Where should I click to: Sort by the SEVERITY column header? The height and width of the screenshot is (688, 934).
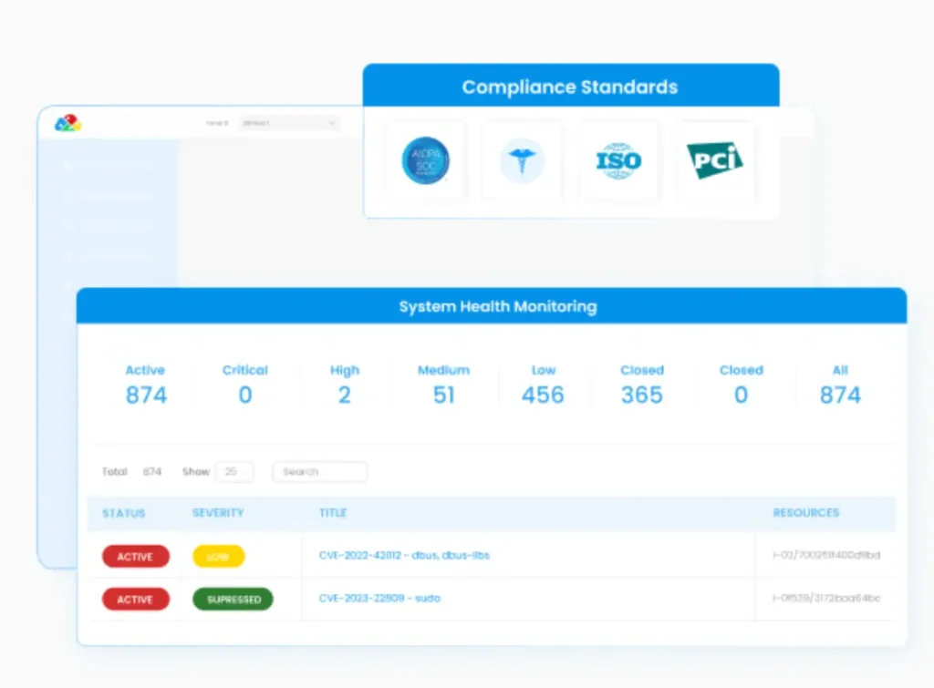[x=218, y=513]
